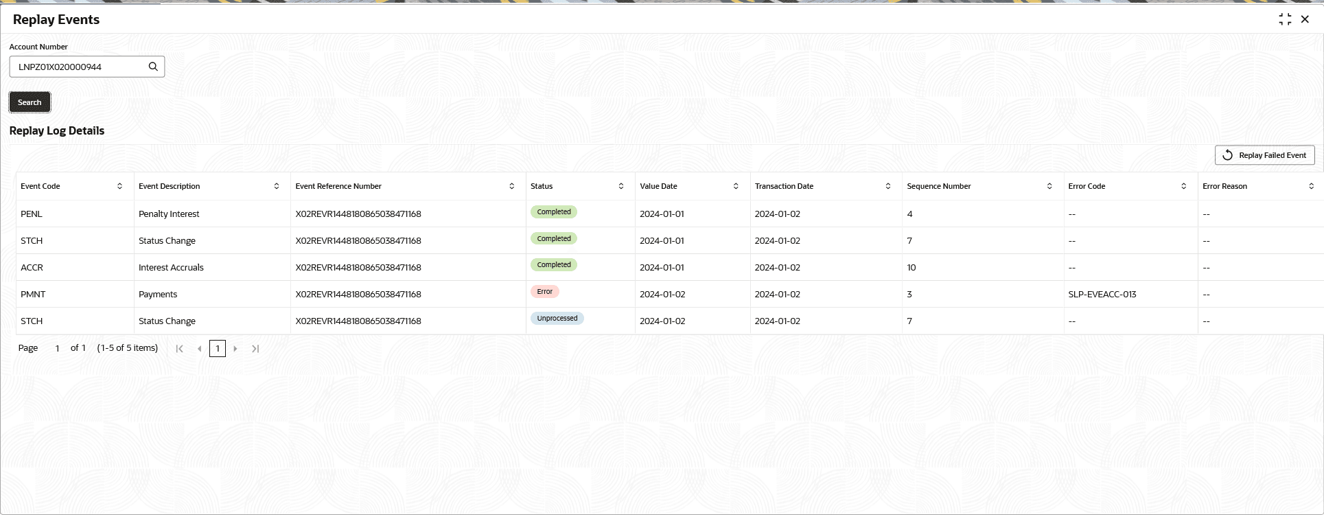This screenshot has height=515, width=1324.
Task: Go to last page icon
Action: (x=255, y=349)
